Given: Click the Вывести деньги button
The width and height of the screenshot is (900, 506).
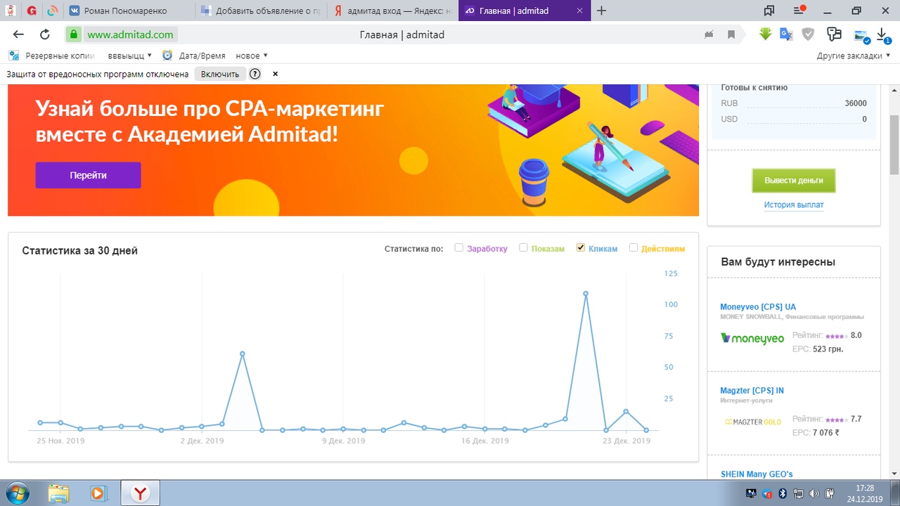Looking at the screenshot, I should [x=793, y=180].
